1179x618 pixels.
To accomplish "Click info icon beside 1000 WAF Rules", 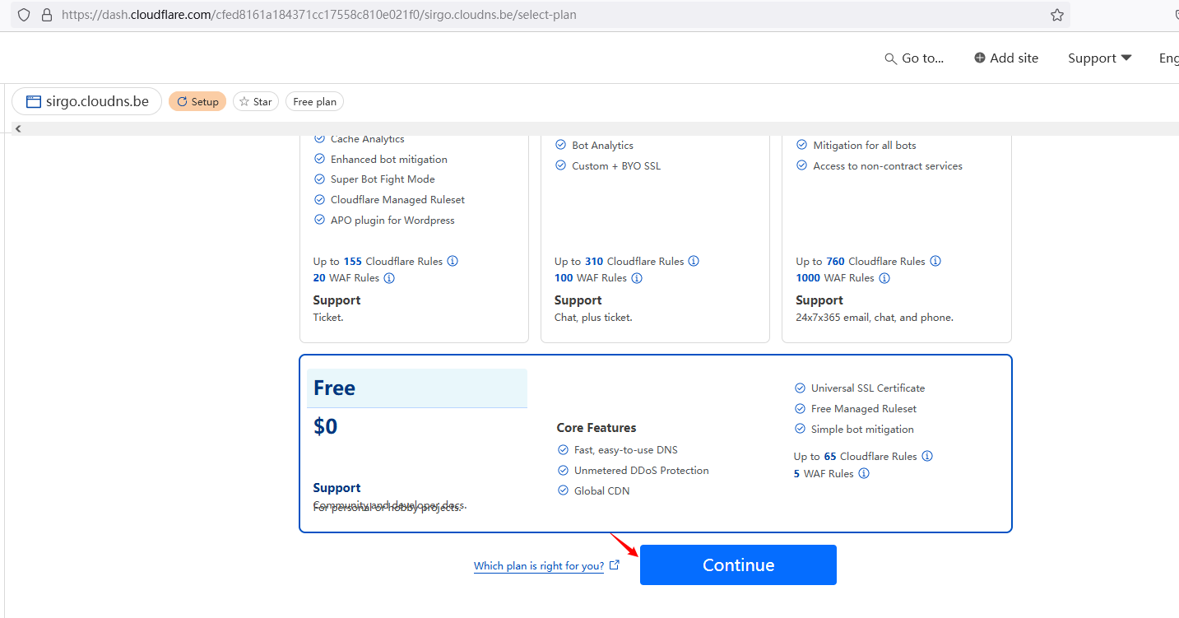I will pos(884,278).
